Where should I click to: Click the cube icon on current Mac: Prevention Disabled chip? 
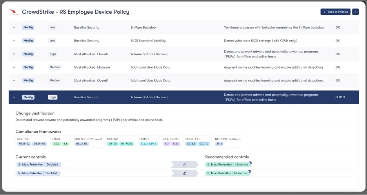coord(20,164)
